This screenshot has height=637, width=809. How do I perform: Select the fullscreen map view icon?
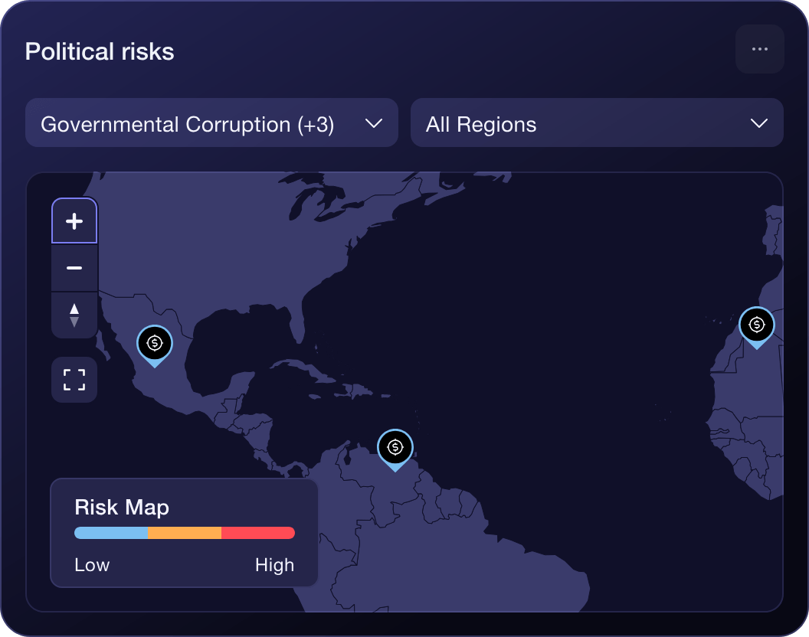[x=74, y=379]
